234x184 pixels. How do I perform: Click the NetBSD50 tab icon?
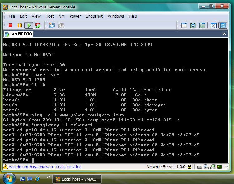(x=7, y=34)
